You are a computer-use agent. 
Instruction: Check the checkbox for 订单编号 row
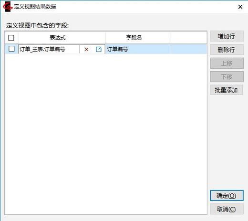[x=11, y=49]
